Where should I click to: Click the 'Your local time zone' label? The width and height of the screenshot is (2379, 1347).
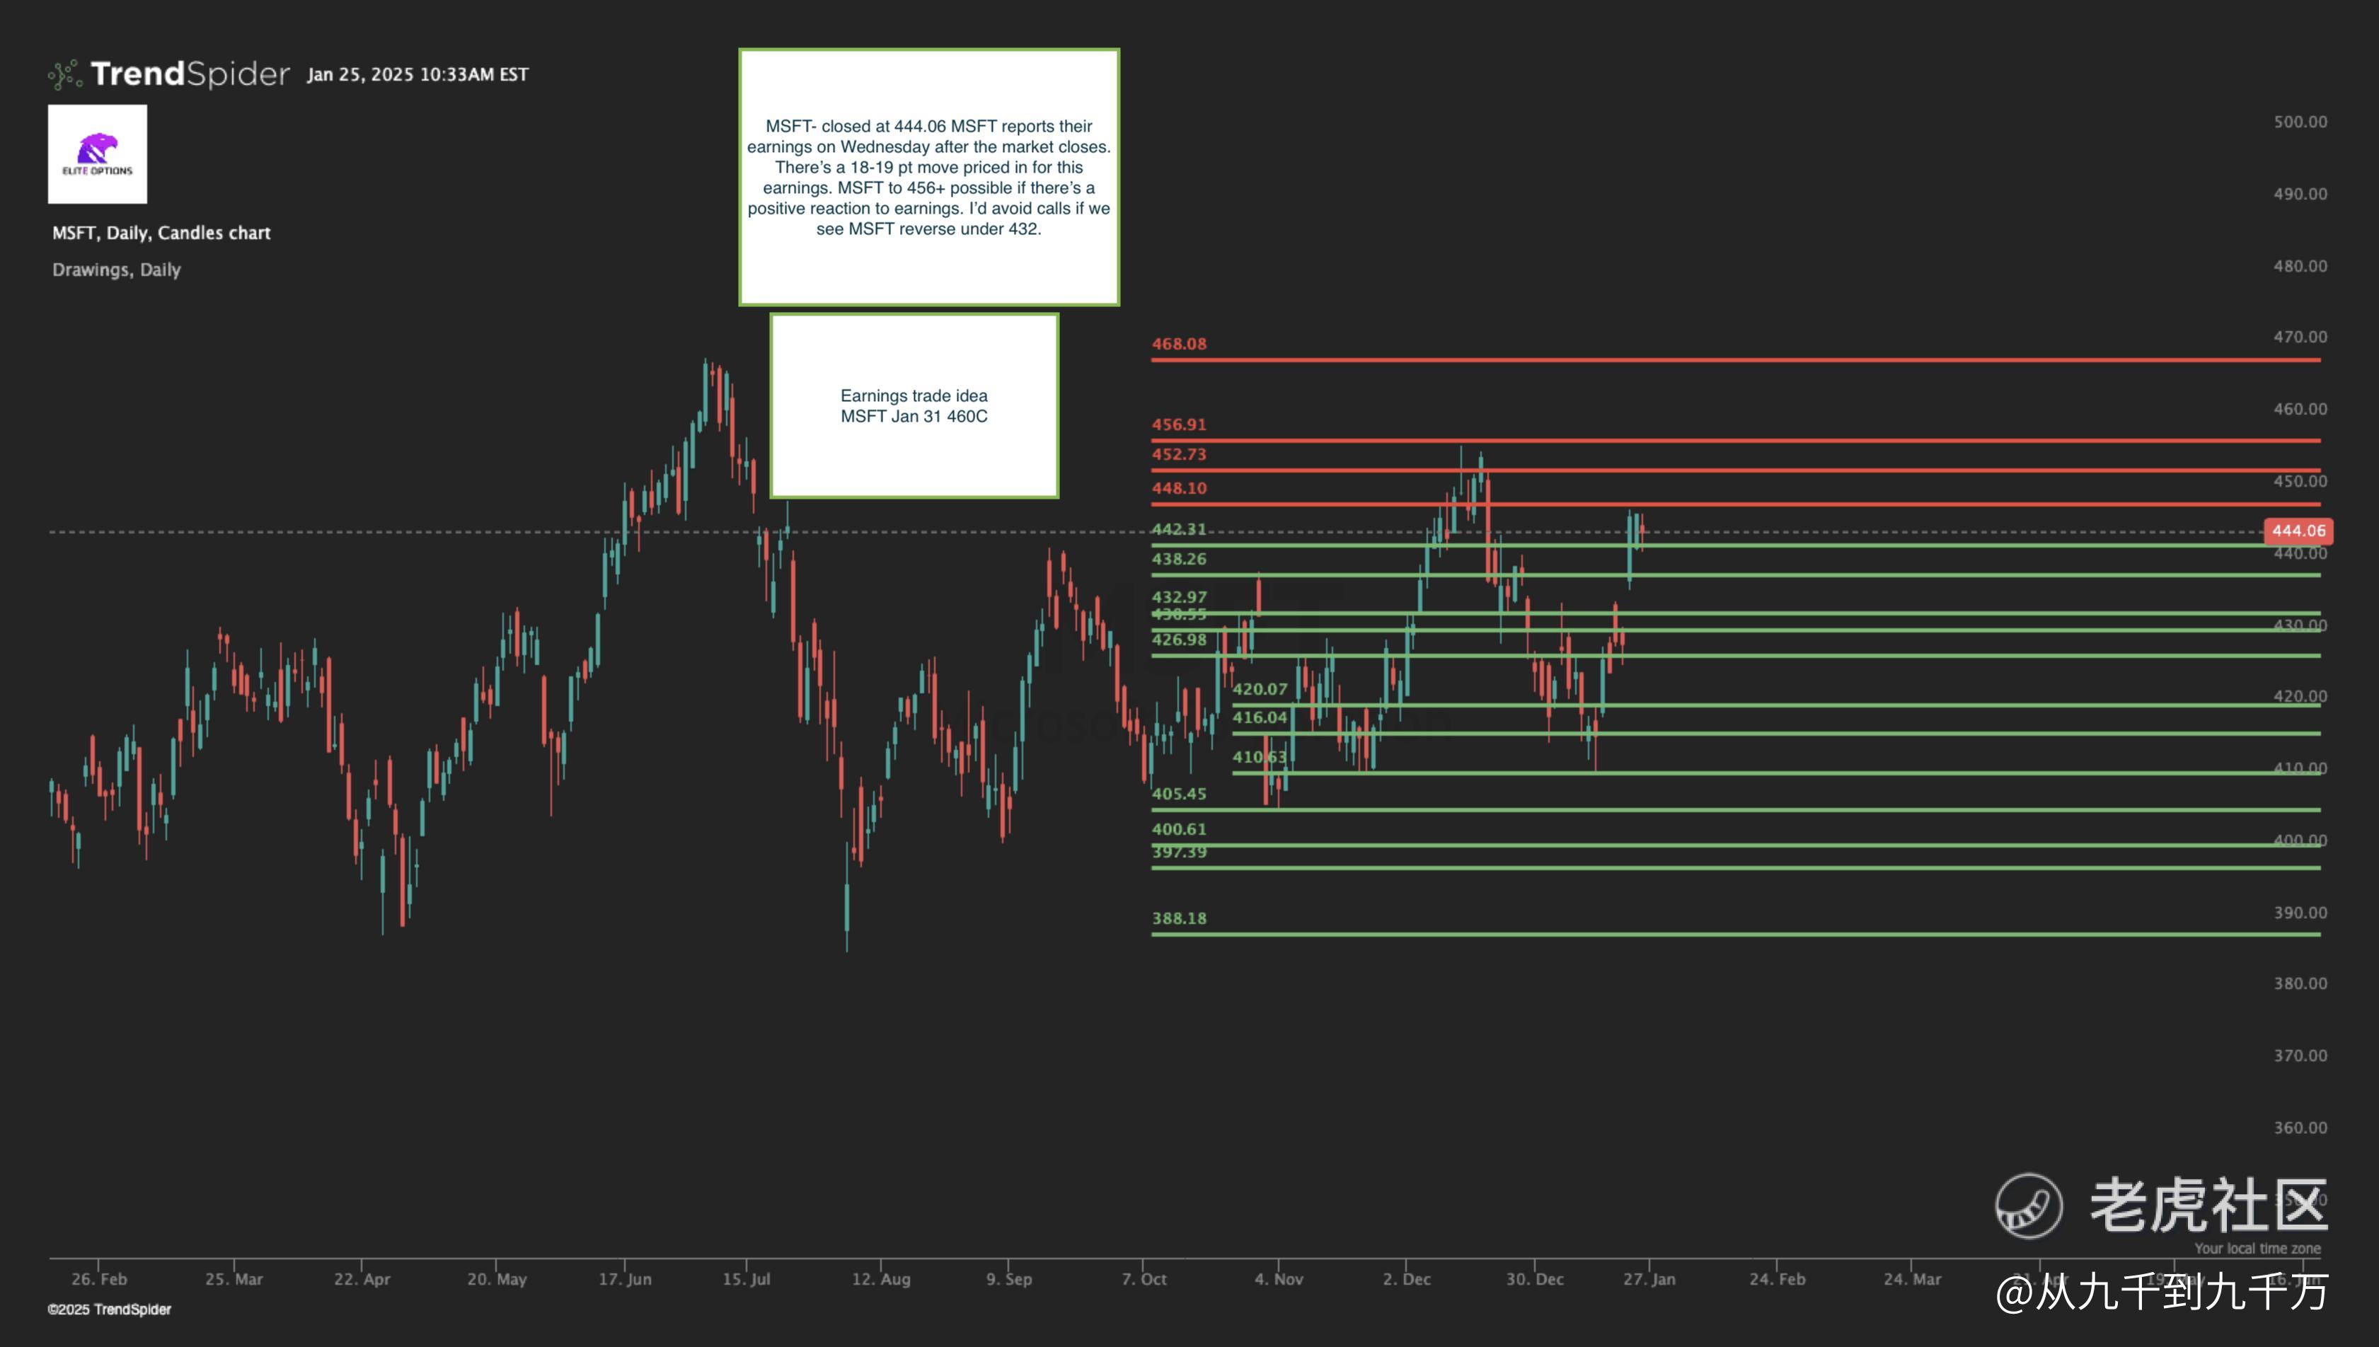(2257, 1249)
